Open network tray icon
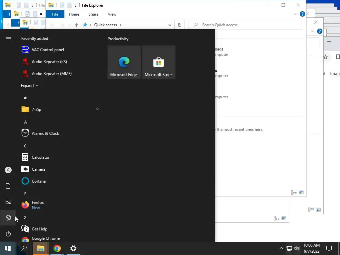Viewport: 340px width, 255px height. (289, 248)
